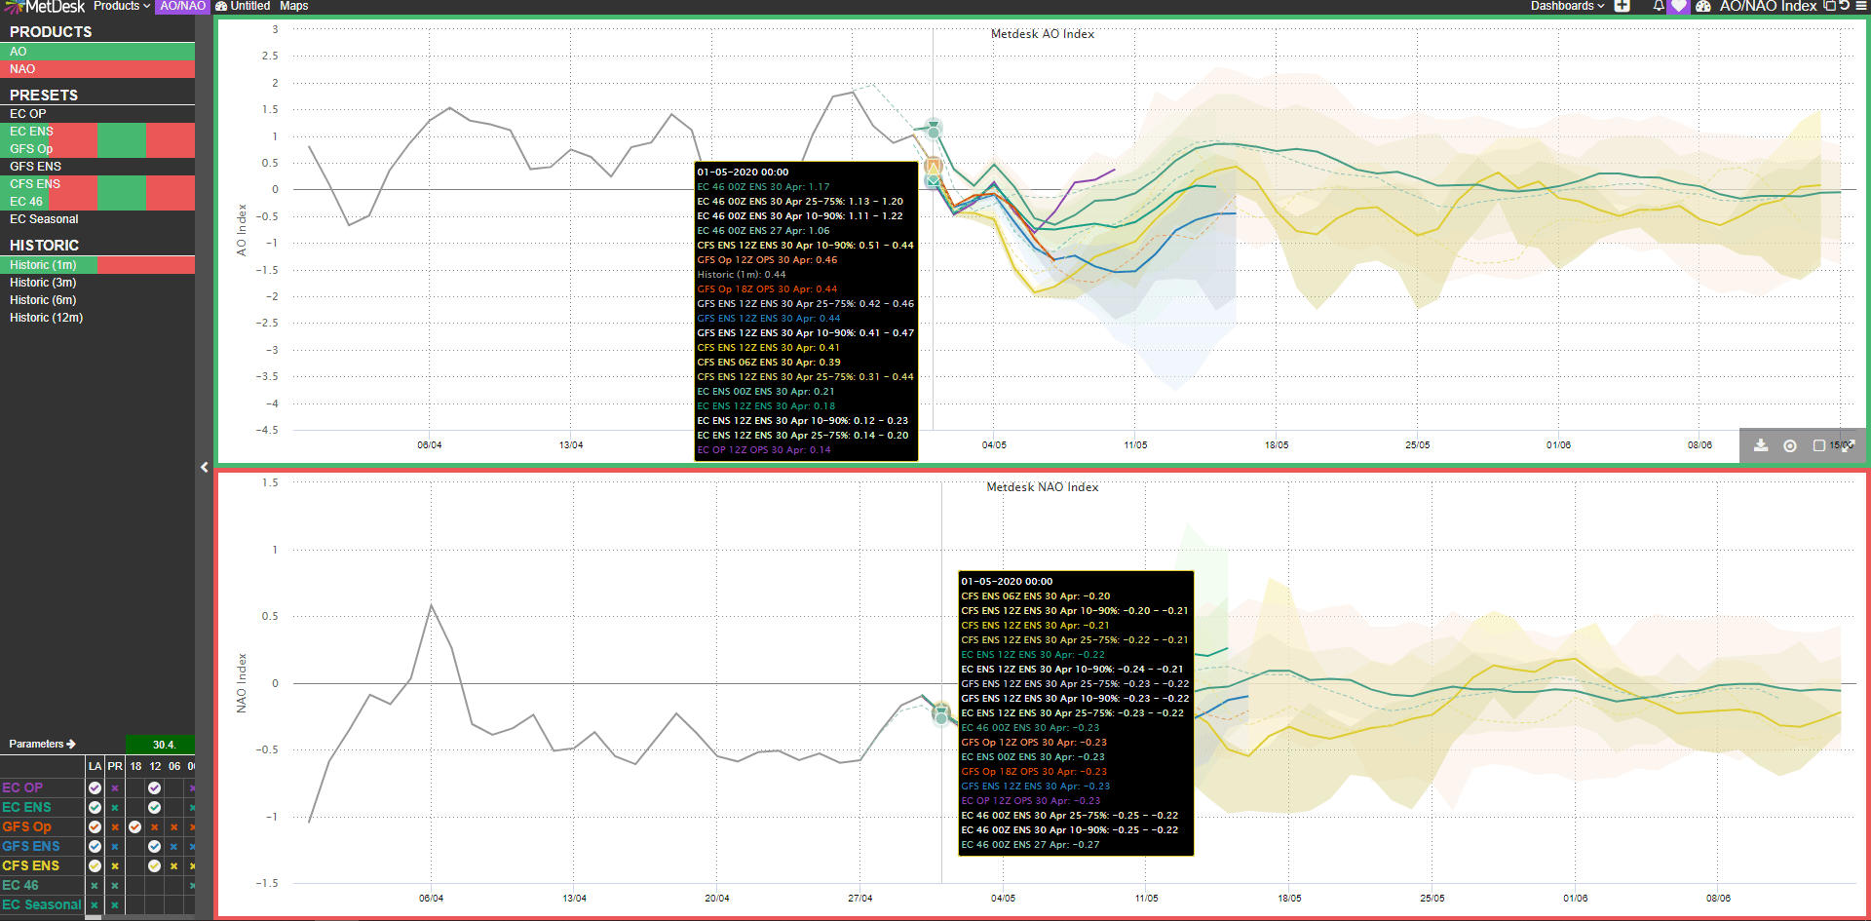Open the Products dropdown menu
The width and height of the screenshot is (1871, 921).
coord(122,6)
